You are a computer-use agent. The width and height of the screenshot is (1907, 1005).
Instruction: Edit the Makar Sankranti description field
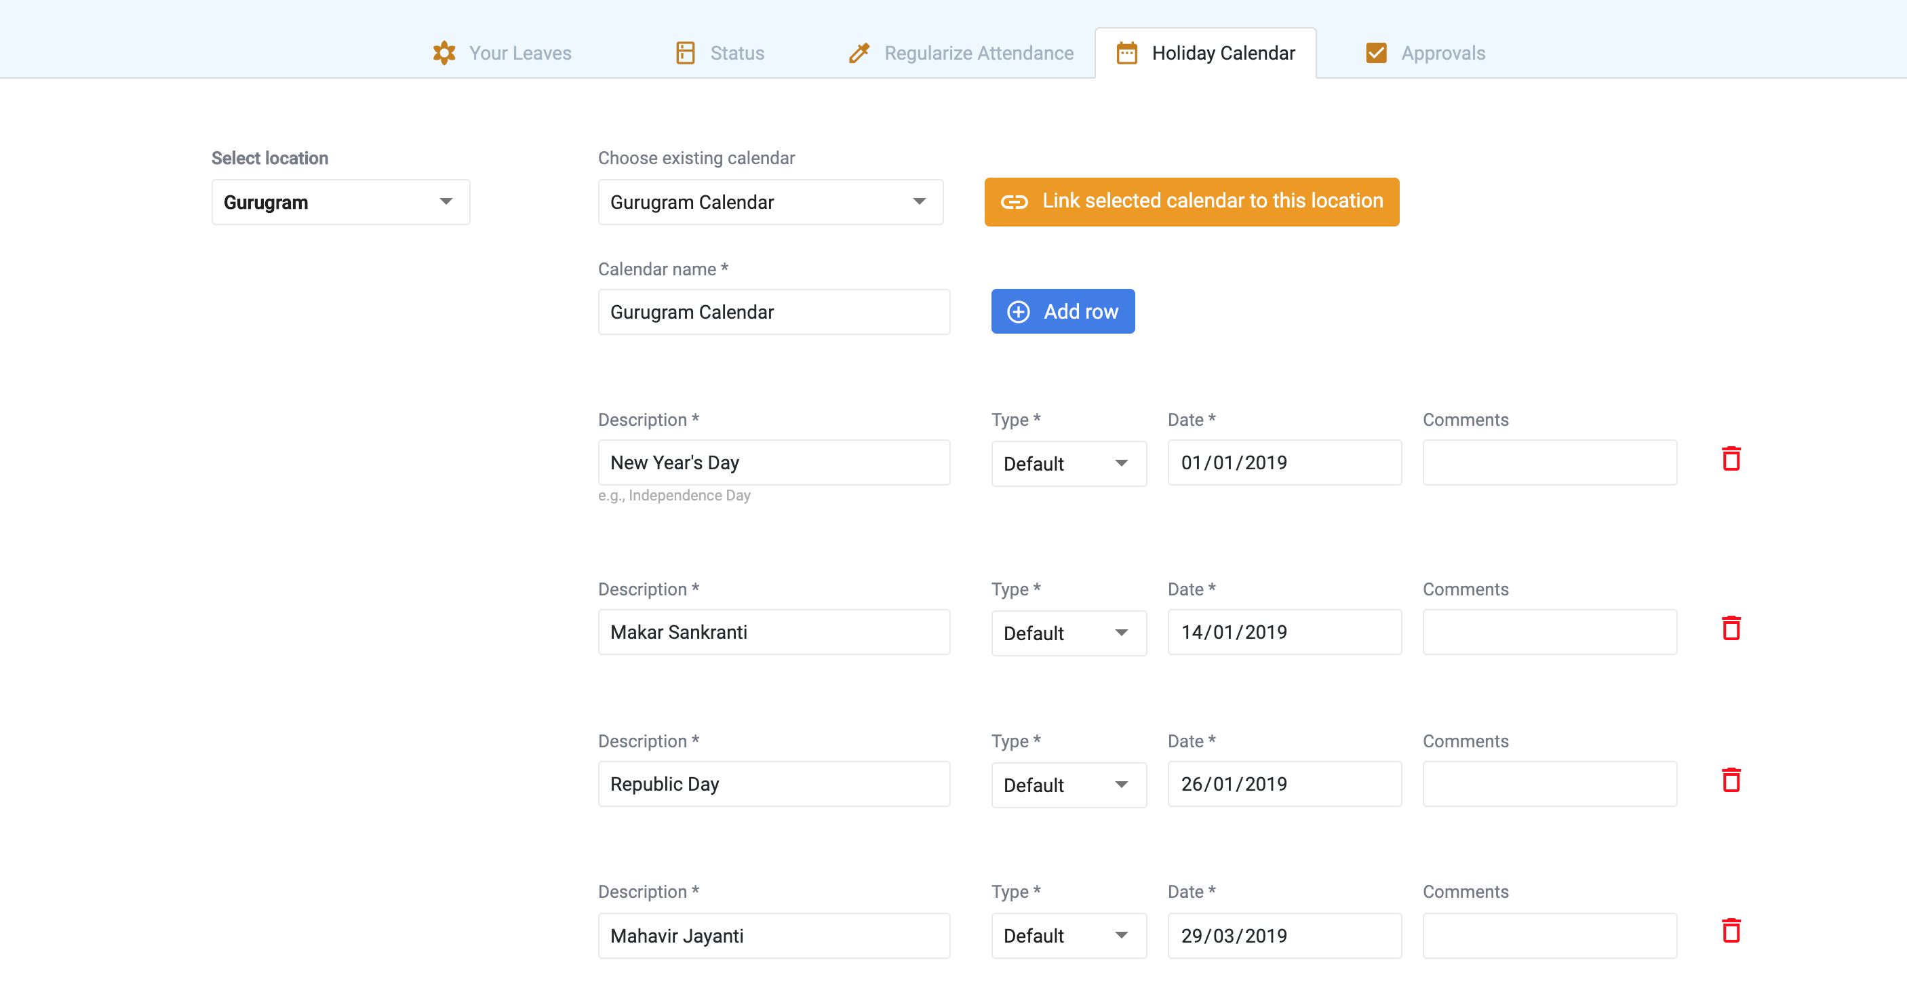click(774, 632)
